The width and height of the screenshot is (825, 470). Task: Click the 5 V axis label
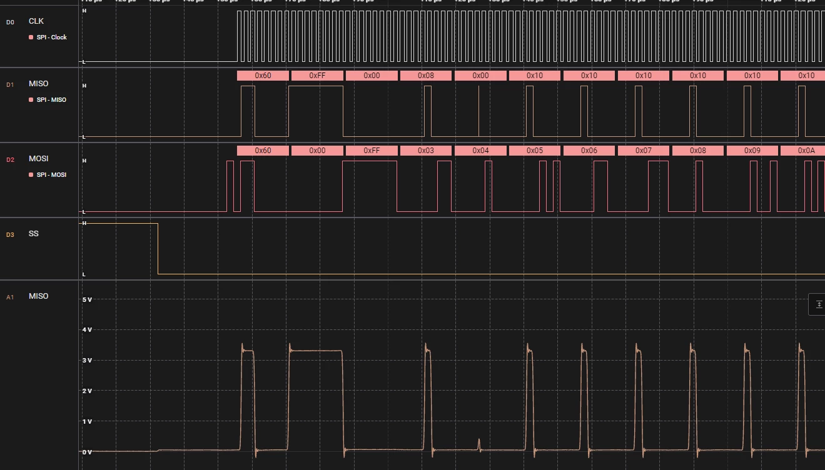click(88, 300)
